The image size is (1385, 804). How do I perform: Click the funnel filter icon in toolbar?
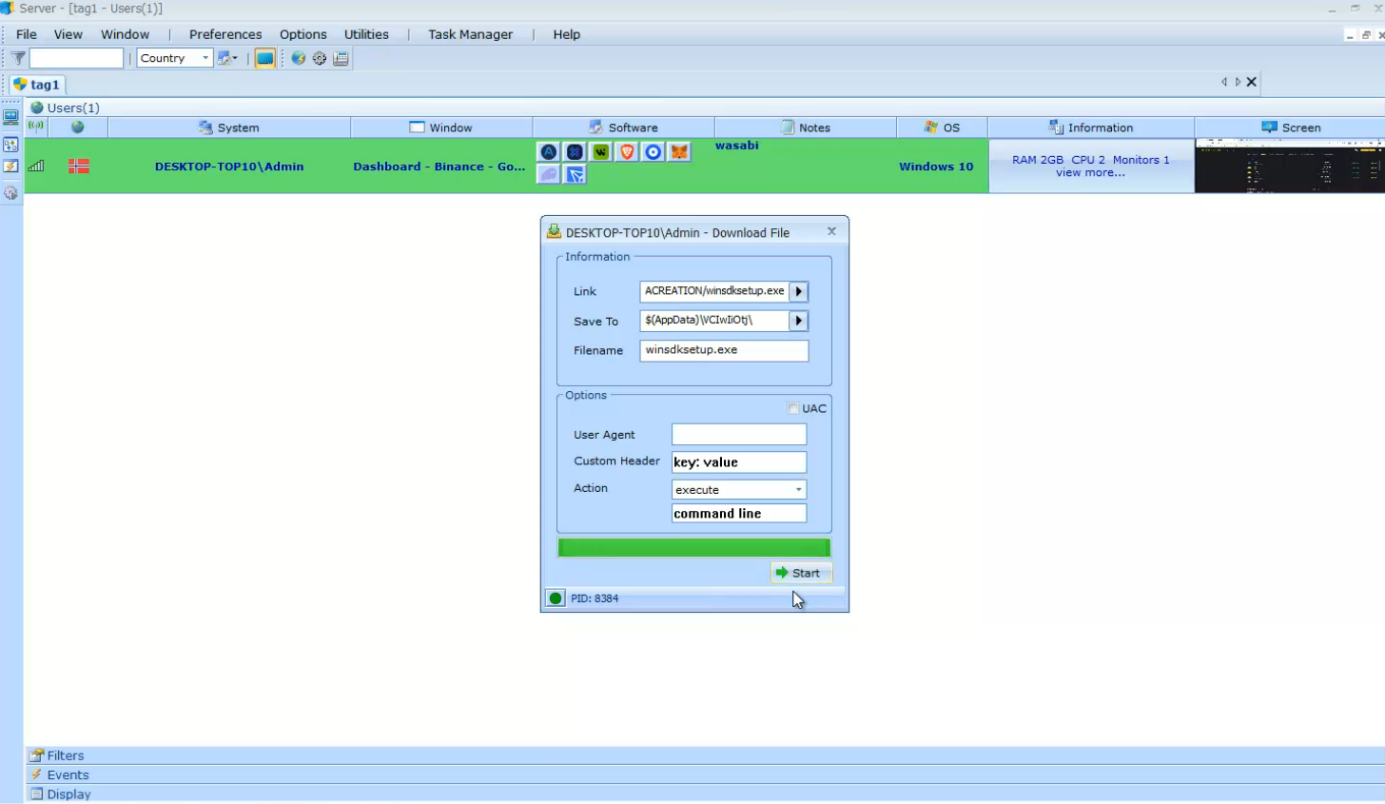coord(18,58)
